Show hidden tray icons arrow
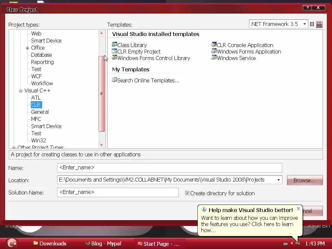This screenshot has width=332, height=249. pyautogui.click(x=292, y=243)
